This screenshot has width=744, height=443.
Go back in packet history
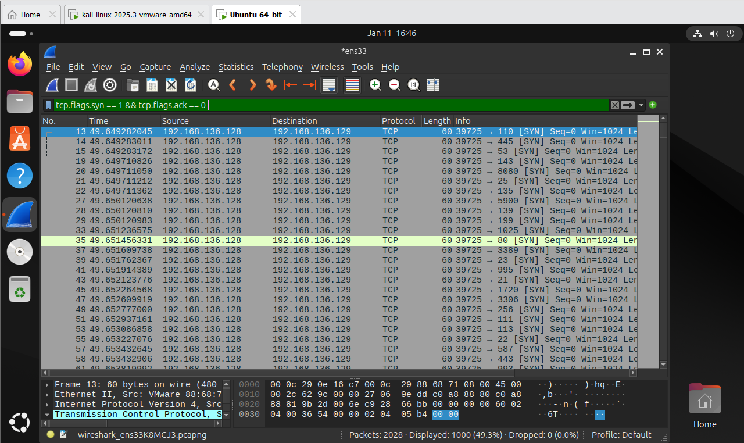(x=233, y=85)
